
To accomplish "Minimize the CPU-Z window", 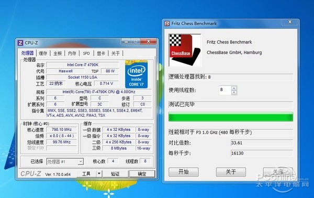I will [x=126, y=41].
